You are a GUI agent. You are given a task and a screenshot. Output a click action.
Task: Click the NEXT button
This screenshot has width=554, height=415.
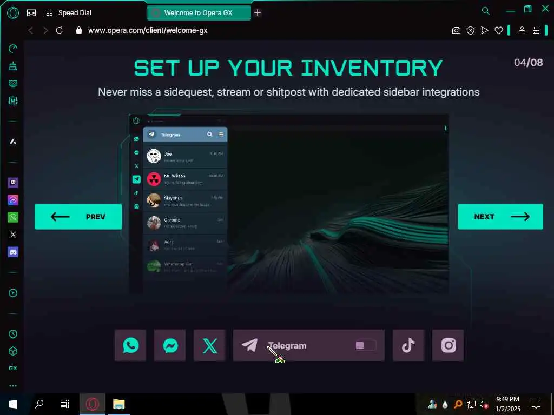[500, 217]
